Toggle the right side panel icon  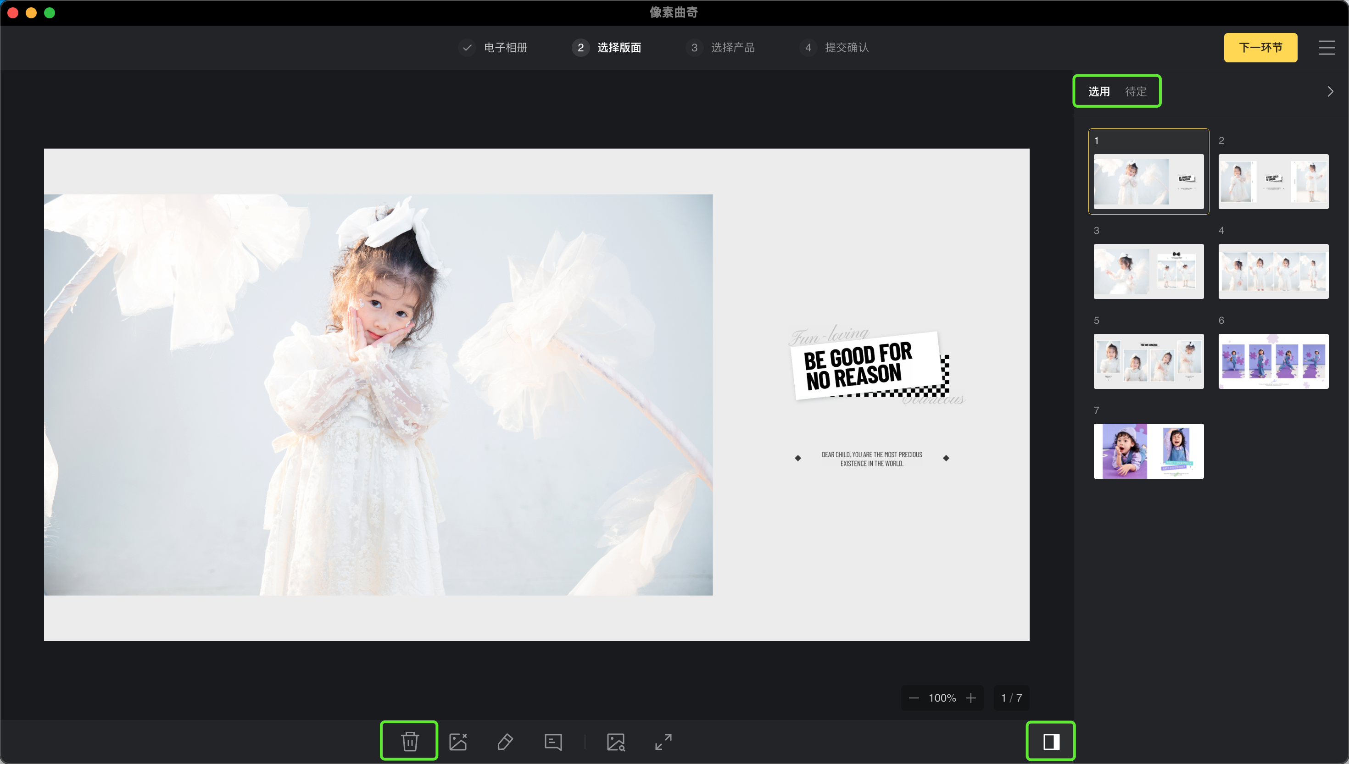coord(1051,742)
